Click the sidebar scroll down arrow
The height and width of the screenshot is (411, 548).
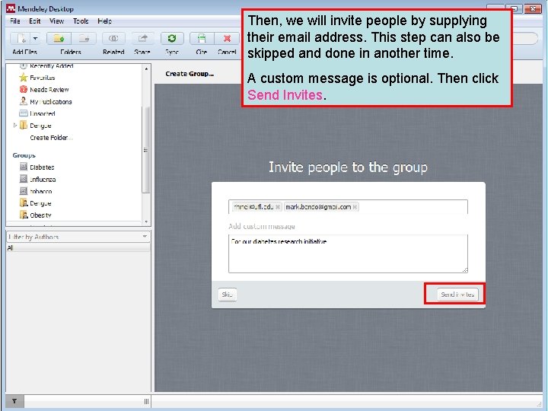tap(146, 221)
